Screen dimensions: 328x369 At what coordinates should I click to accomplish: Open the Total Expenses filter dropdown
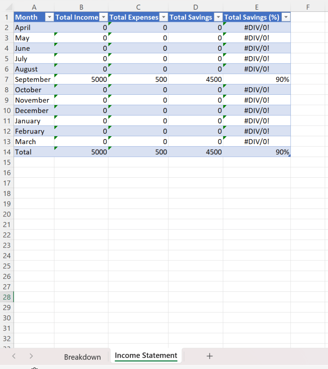164,17
